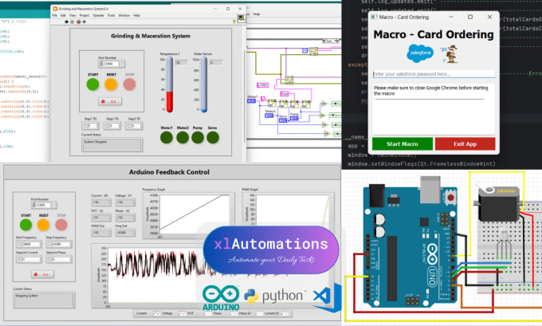Open Window menu in Grinding window

click(x=124, y=16)
